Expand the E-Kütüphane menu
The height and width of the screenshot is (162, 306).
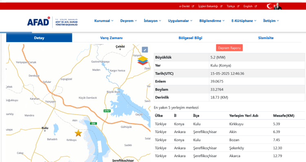coord(244,21)
